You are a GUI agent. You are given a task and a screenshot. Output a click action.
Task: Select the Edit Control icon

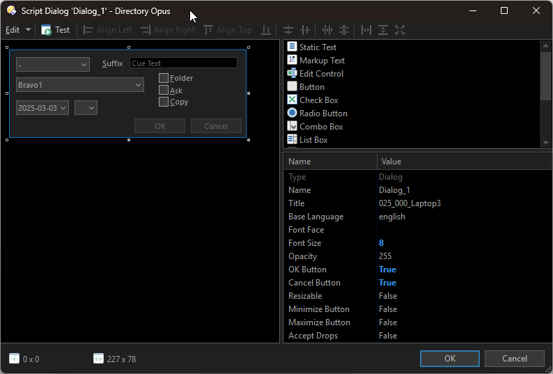click(x=292, y=73)
